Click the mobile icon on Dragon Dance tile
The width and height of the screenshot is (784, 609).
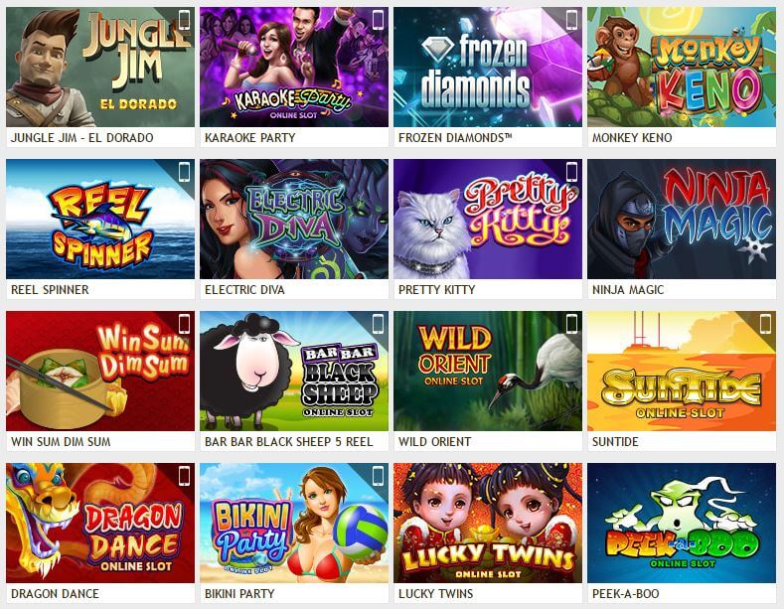(184, 476)
